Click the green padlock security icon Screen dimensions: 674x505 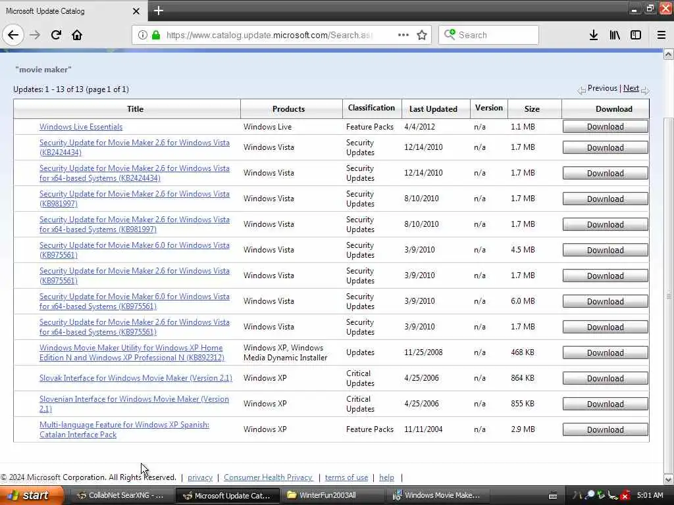156,35
